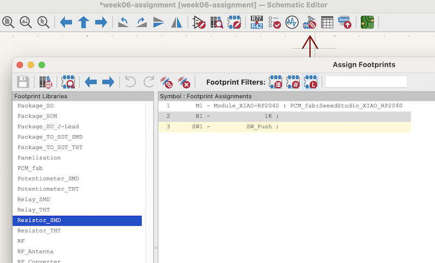Run the electrical rules checker
This screenshot has width=435, height=263.
(x=275, y=22)
